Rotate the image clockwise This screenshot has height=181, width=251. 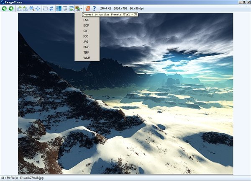point(25,8)
